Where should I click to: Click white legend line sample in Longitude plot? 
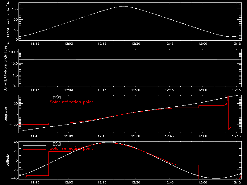[34, 99]
